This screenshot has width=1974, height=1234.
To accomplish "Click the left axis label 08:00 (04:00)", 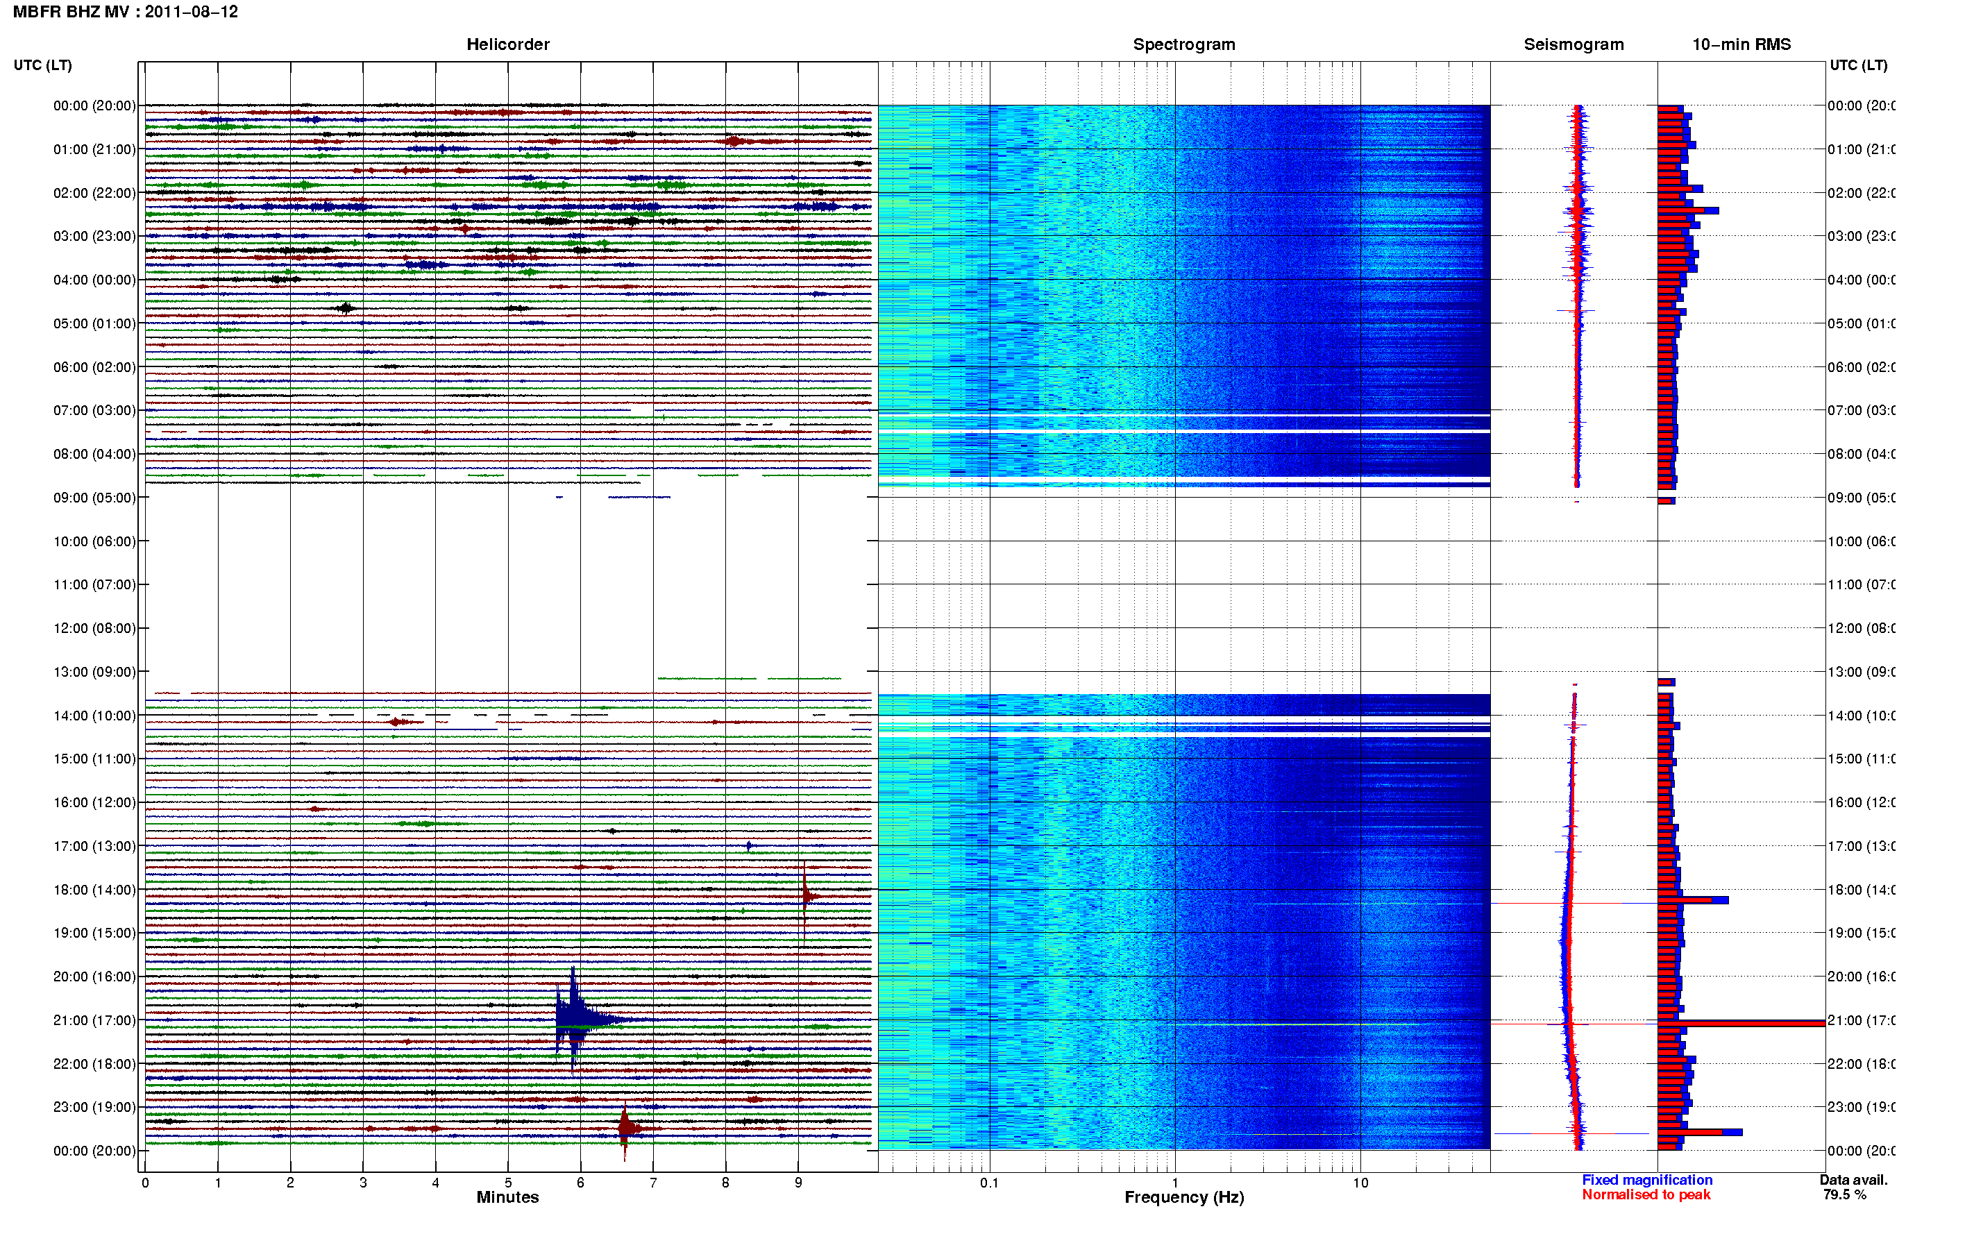I will pos(94,454).
